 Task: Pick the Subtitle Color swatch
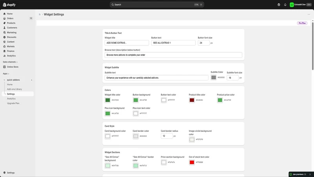pyautogui.click(x=214, y=77)
